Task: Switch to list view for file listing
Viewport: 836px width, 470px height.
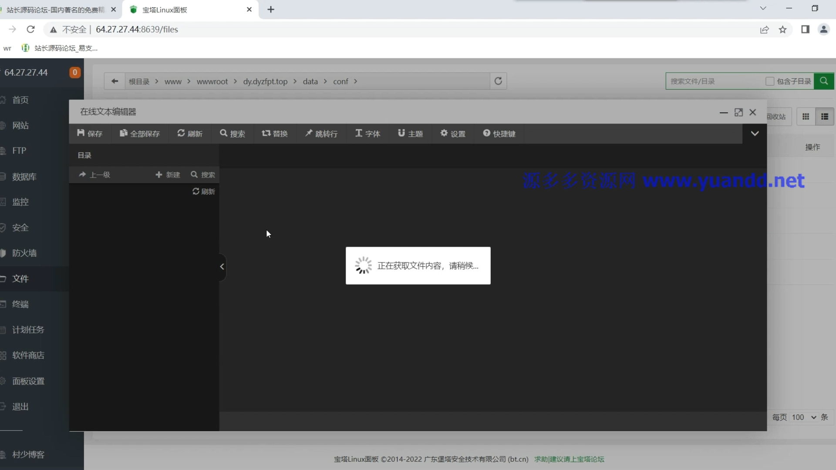Action: pos(824,116)
